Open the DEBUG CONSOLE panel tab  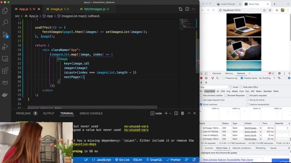click(x=91, y=113)
